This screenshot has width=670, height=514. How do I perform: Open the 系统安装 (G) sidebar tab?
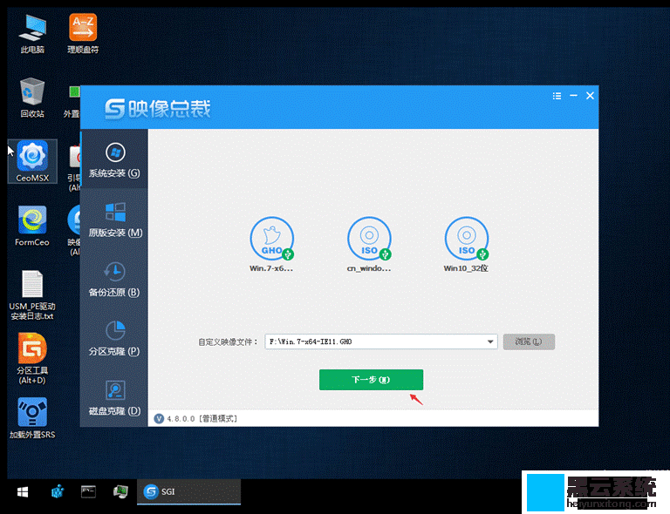(x=114, y=159)
